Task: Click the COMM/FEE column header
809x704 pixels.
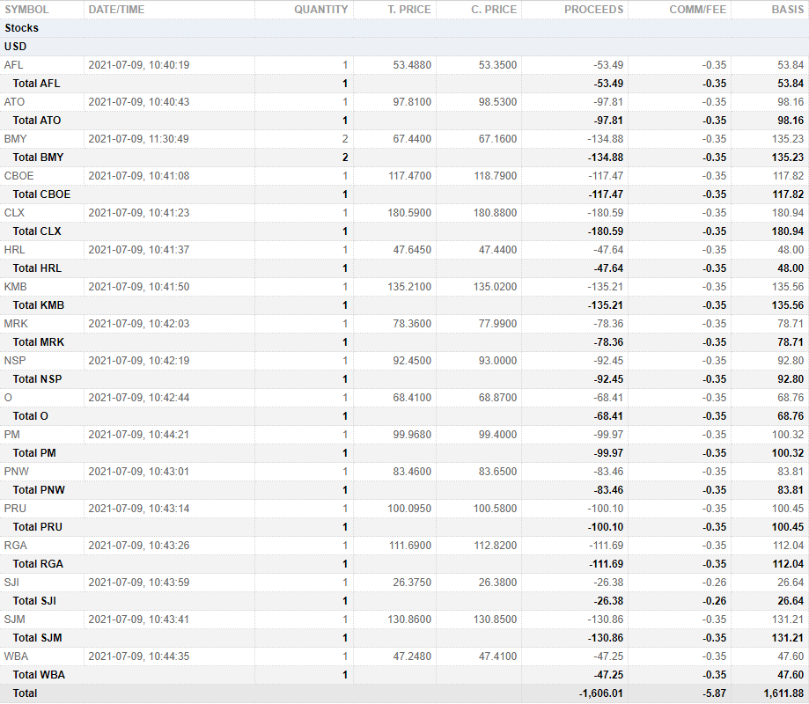Action: coord(697,10)
